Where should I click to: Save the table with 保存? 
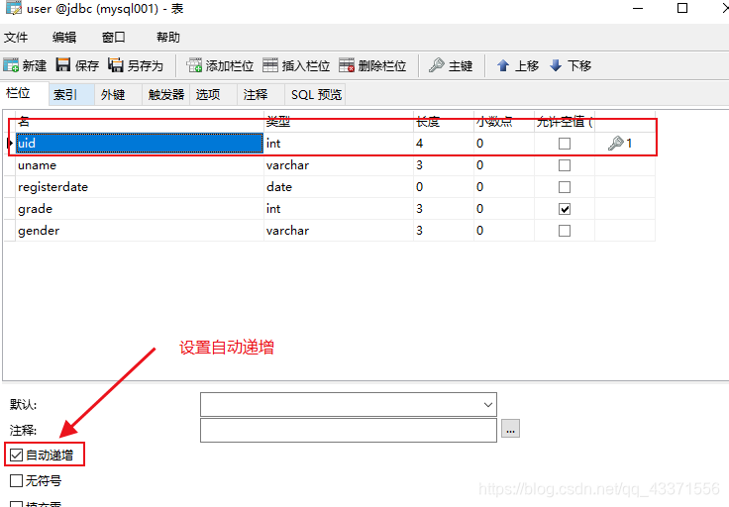77,65
